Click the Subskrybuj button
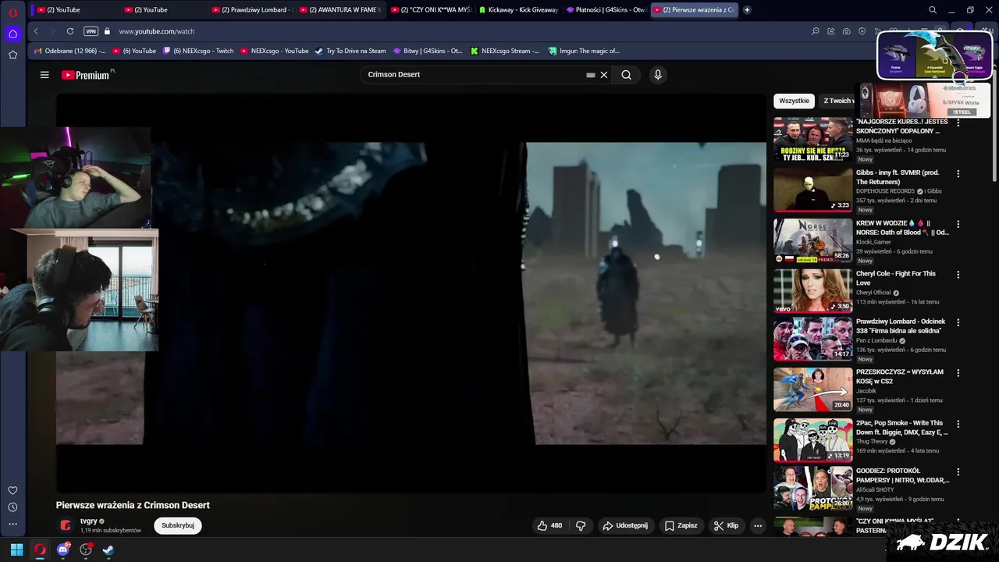The width and height of the screenshot is (999, 562). point(178,525)
